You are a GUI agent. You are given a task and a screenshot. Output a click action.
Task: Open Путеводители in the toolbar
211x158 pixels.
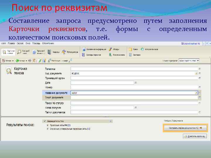[70, 52]
